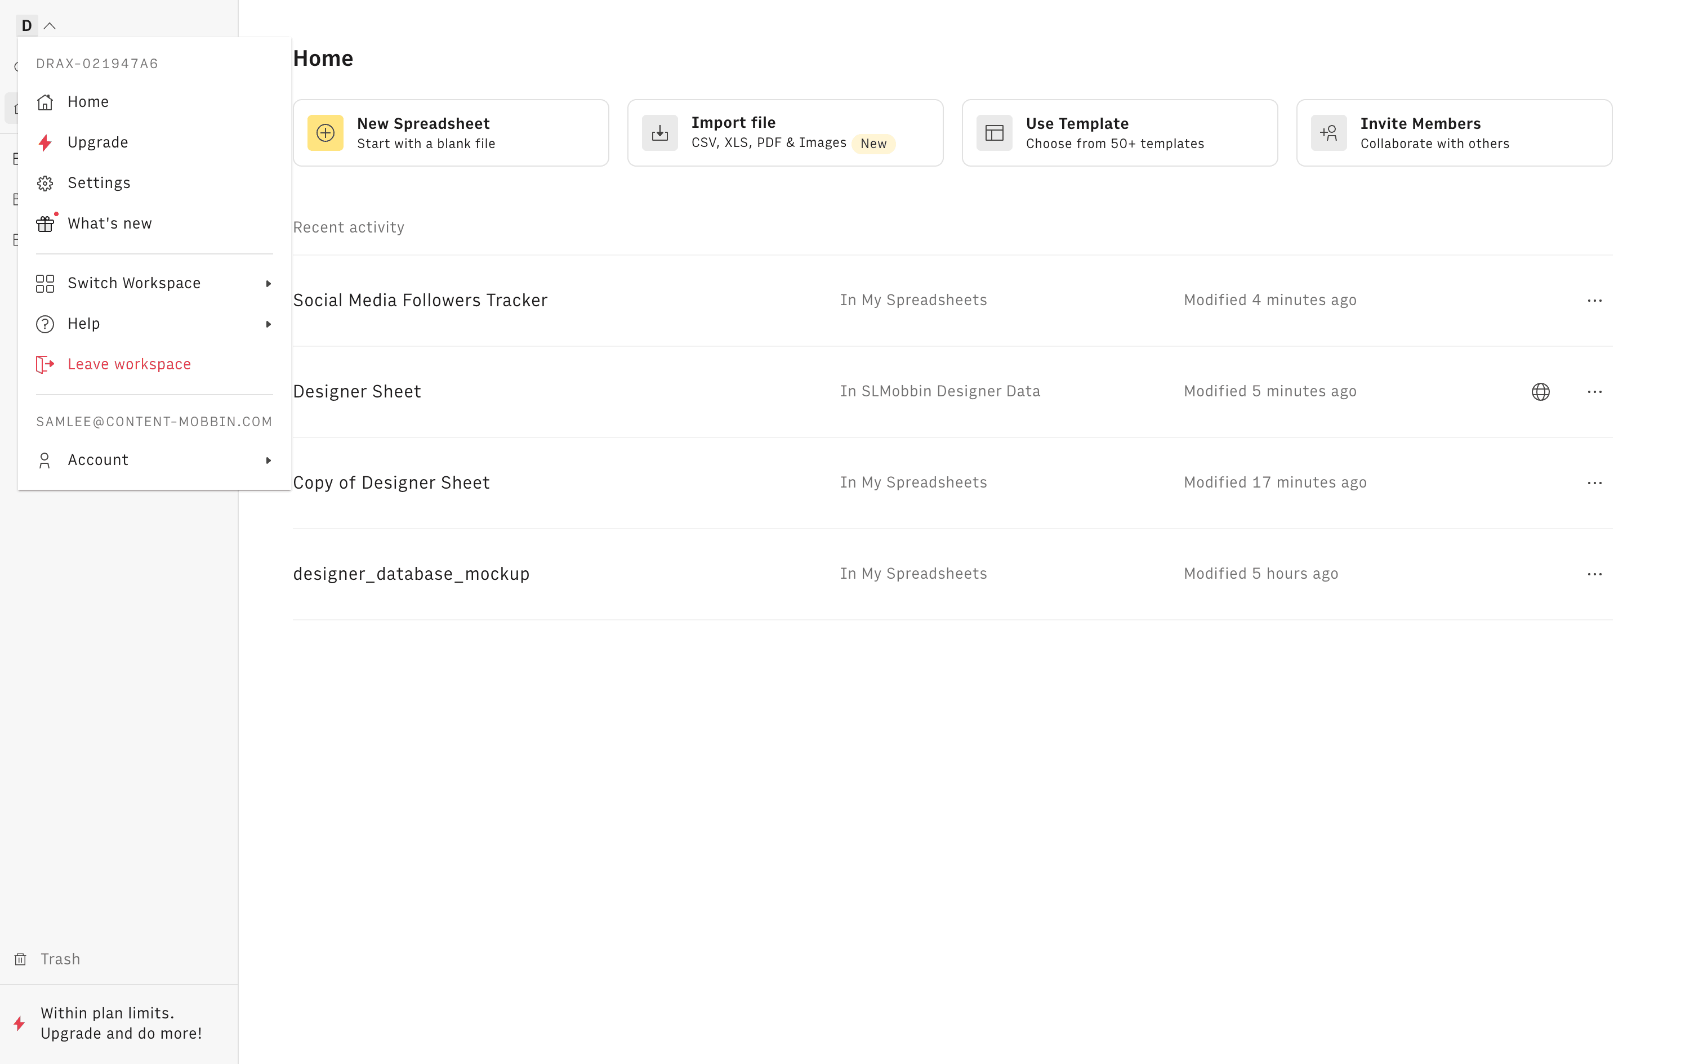Open more options for Social Media Followers Tracker
1703x1064 pixels.
(x=1594, y=301)
